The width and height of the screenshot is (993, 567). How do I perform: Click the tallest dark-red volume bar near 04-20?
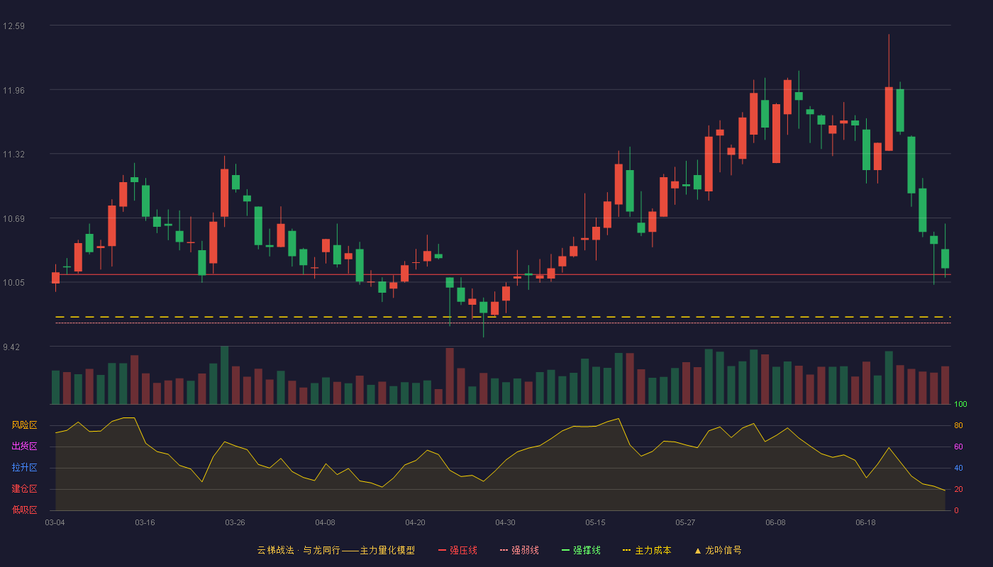(x=449, y=376)
